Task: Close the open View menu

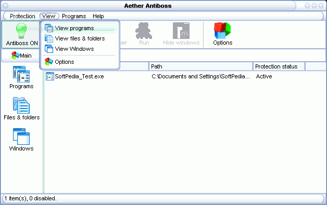Action: pos(49,16)
